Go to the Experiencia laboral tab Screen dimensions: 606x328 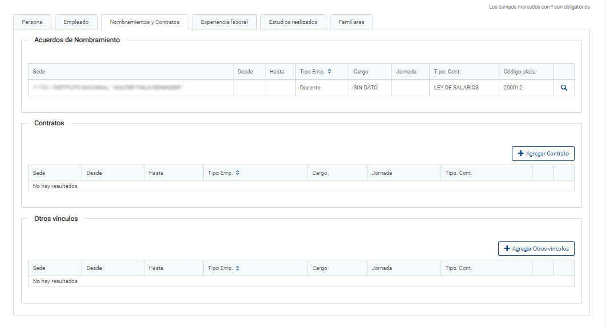click(224, 22)
